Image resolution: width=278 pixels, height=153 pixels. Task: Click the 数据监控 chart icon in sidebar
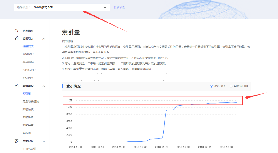pos(16,86)
